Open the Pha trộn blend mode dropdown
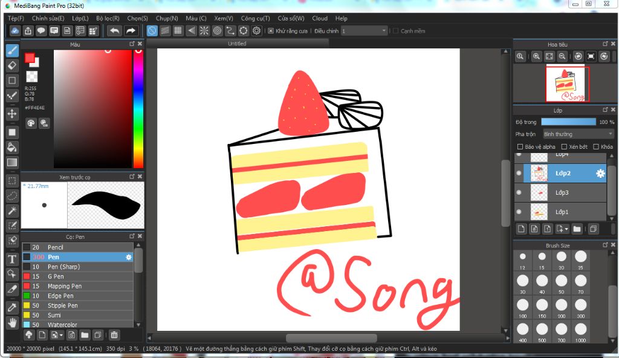The height and width of the screenshot is (358, 619). point(578,134)
